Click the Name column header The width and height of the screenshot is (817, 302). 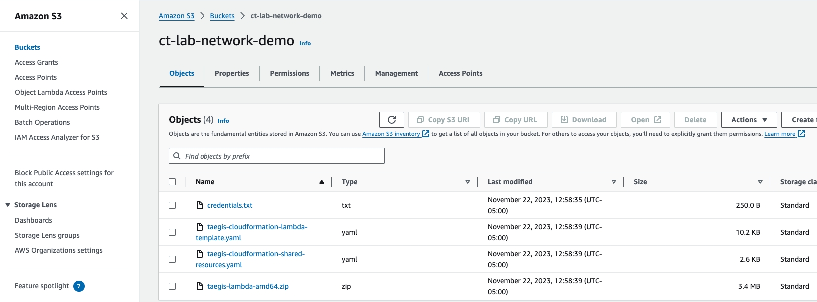(x=205, y=182)
